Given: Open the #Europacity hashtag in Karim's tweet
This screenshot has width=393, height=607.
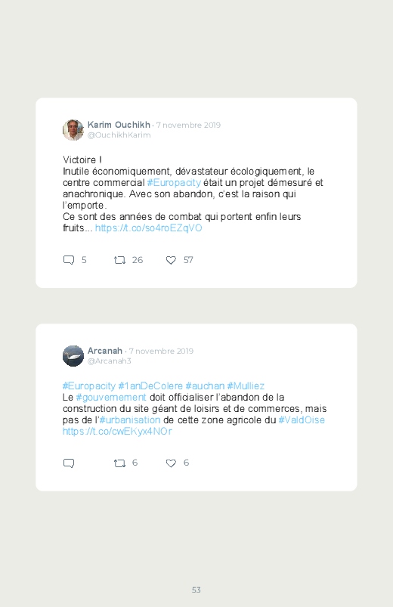Looking at the screenshot, I should (x=174, y=182).
